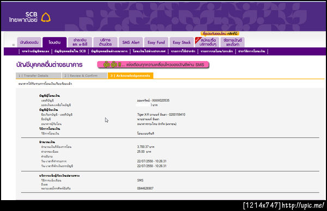Click mobile number 0844626907
This screenshot has width=327, height=211.
point(145,188)
